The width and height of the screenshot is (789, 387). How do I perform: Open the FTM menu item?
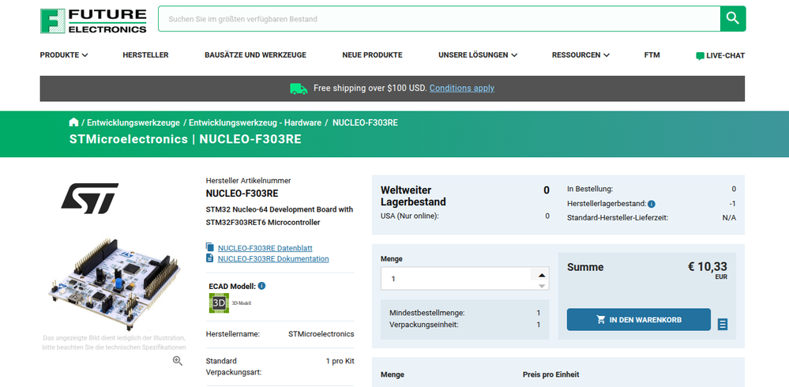(652, 55)
